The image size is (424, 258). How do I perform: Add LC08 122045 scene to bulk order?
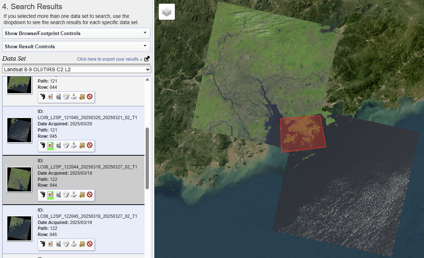tap(82, 244)
